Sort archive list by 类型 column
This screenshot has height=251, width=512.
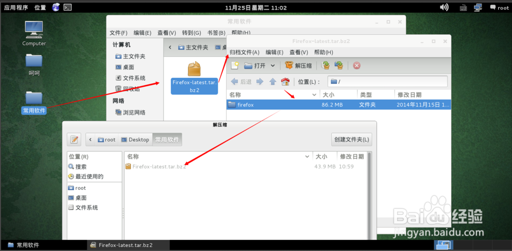[x=376, y=95]
